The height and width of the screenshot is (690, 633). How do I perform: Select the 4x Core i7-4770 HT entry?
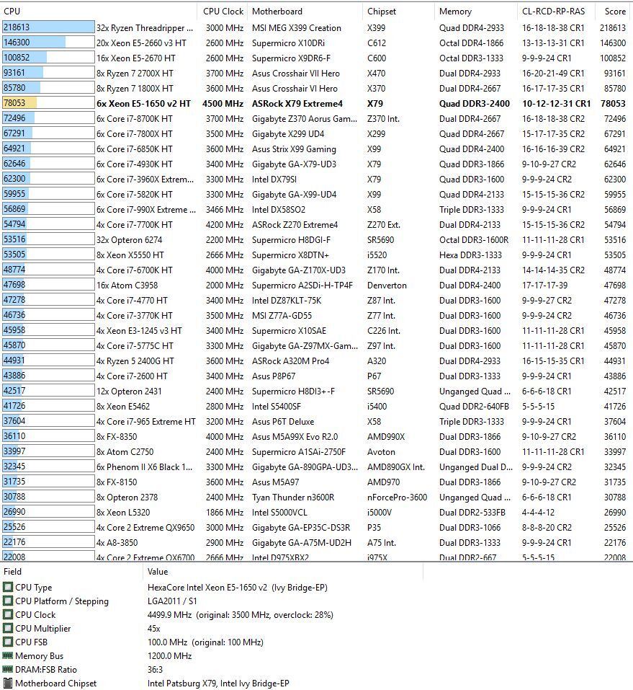(x=132, y=301)
